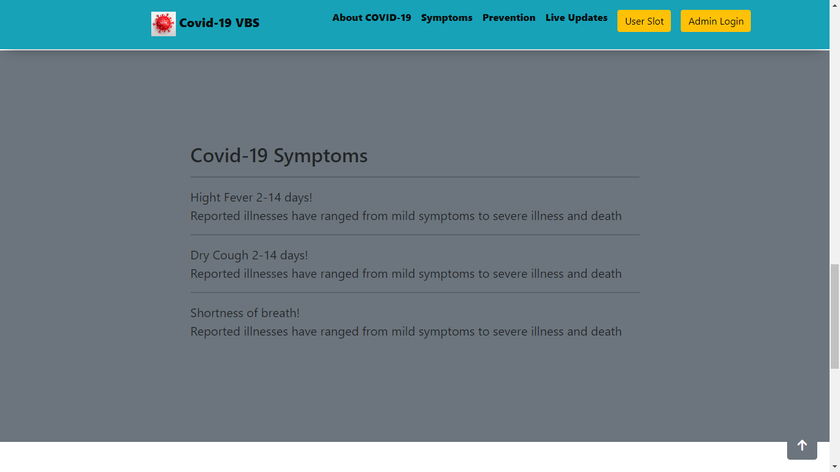Viewport: 840px width, 472px height.
Task: Open the About COVID-19 page
Action: click(x=372, y=18)
